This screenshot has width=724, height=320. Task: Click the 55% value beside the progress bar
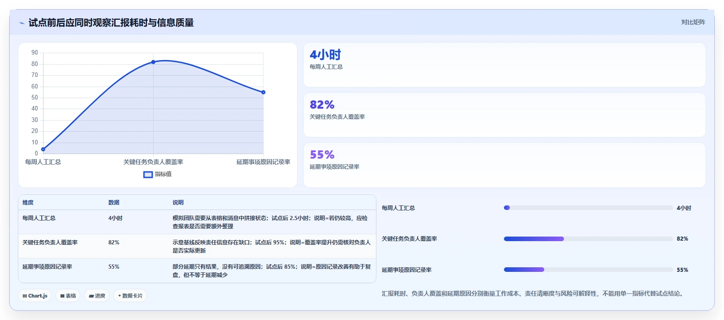(682, 270)
